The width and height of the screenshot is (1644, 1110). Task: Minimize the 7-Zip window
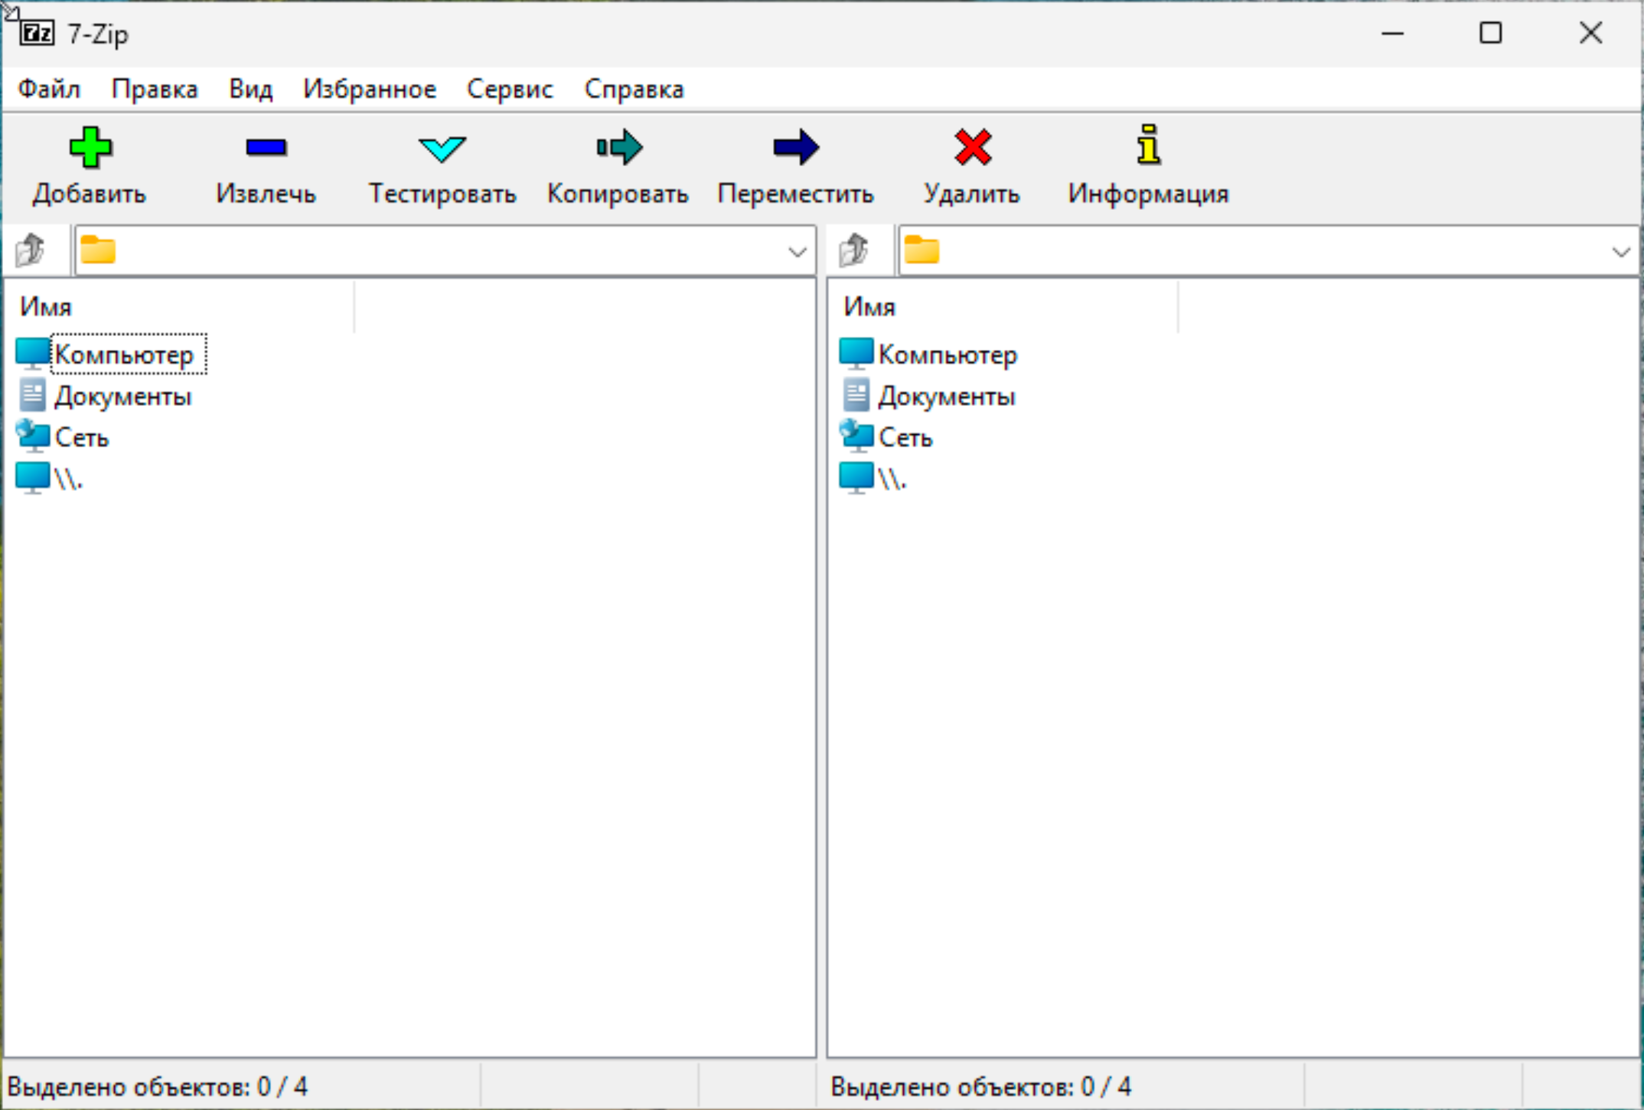pyautogui.click(x=1392, y=33)
